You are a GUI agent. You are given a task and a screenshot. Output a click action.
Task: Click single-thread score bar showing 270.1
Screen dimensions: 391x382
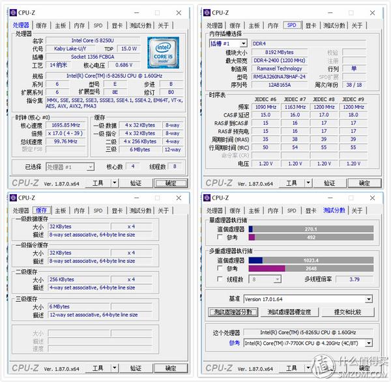[x=311, y=229]
